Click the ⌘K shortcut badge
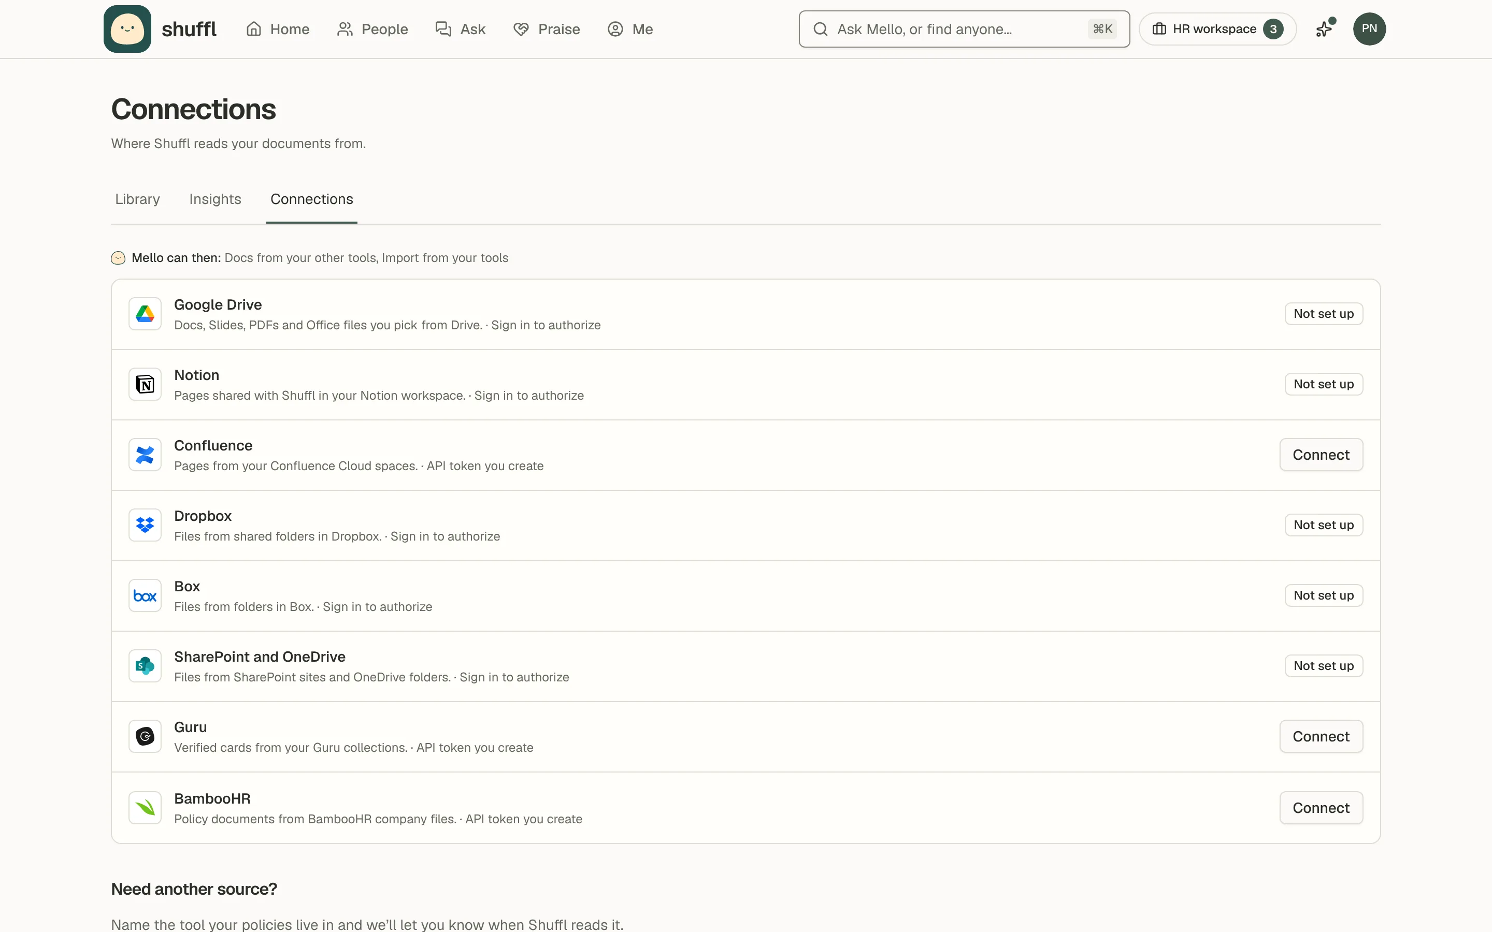The height and width of the screenshot is (932, 1492). [x=1102, y=29]
